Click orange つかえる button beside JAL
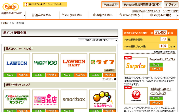 (x=156, y=103)
